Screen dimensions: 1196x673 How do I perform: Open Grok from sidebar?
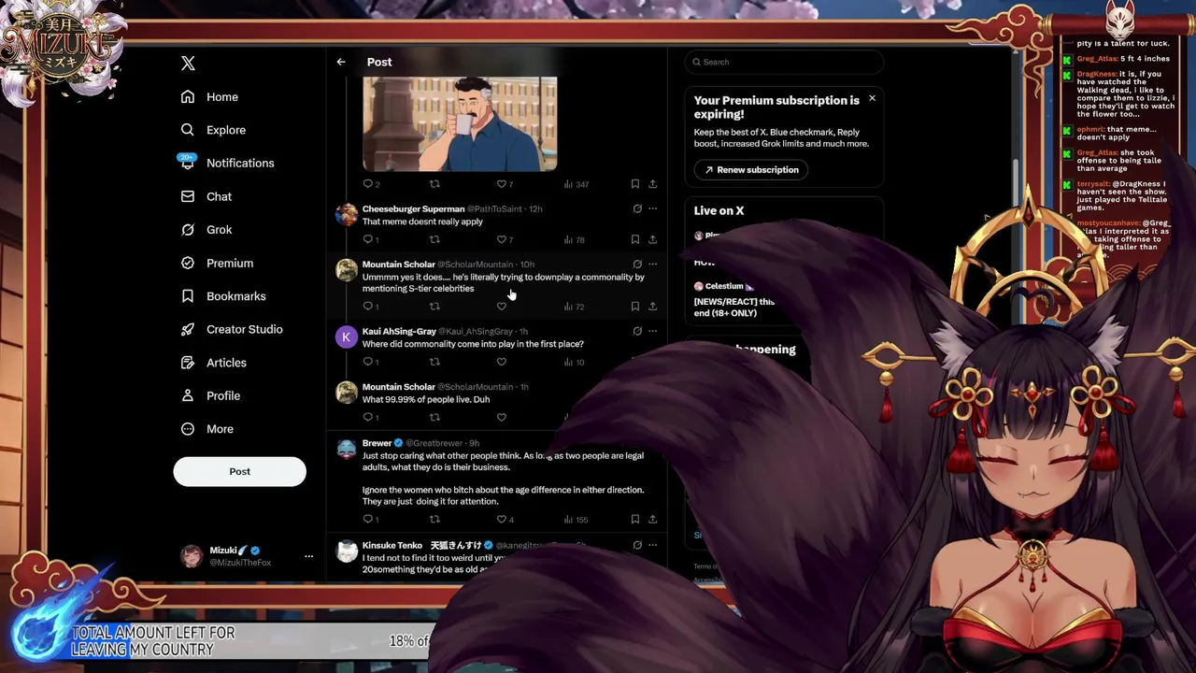pos(206,230)
